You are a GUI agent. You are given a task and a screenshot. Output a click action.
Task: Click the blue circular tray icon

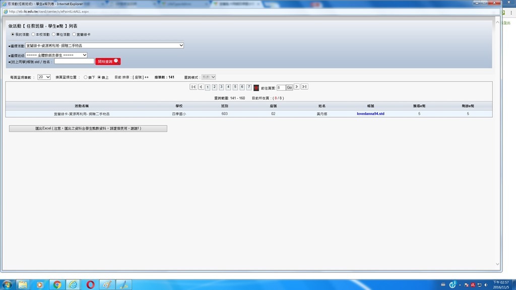coord(453,284)
